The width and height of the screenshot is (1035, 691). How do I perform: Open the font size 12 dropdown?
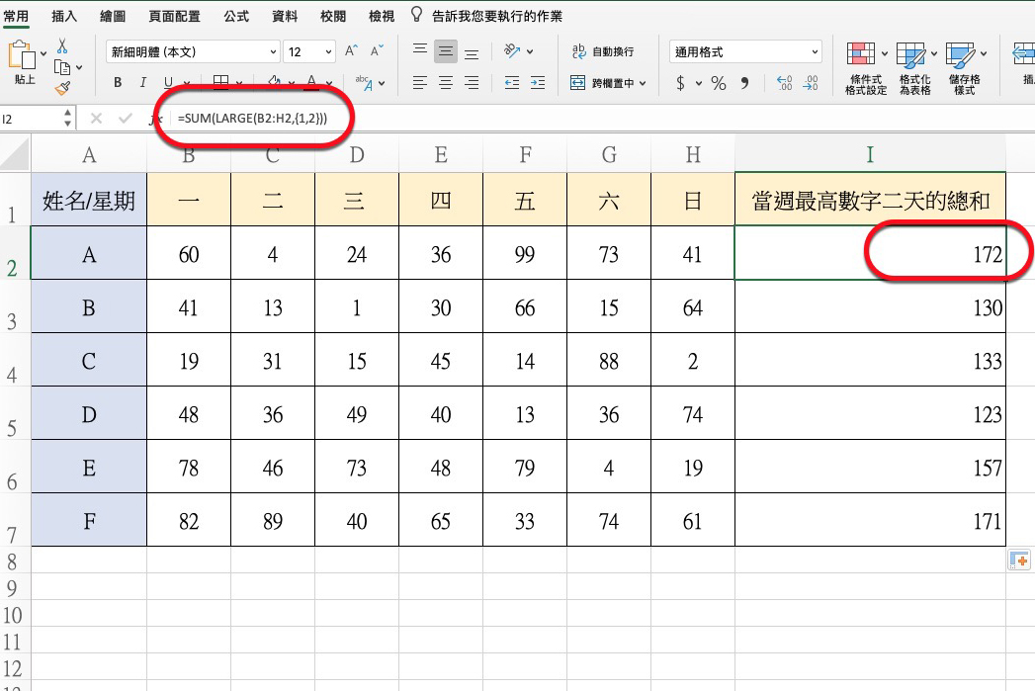tap(306, 50)
